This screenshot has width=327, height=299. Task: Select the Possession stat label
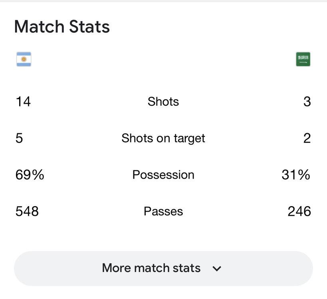(163, 175)
